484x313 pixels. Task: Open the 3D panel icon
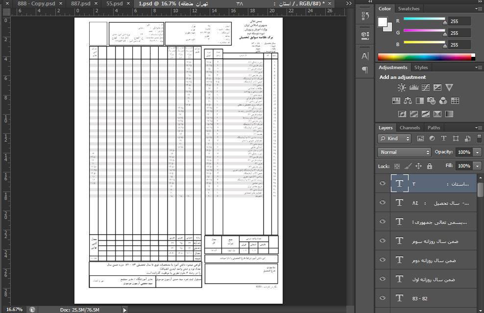point(365,35)
